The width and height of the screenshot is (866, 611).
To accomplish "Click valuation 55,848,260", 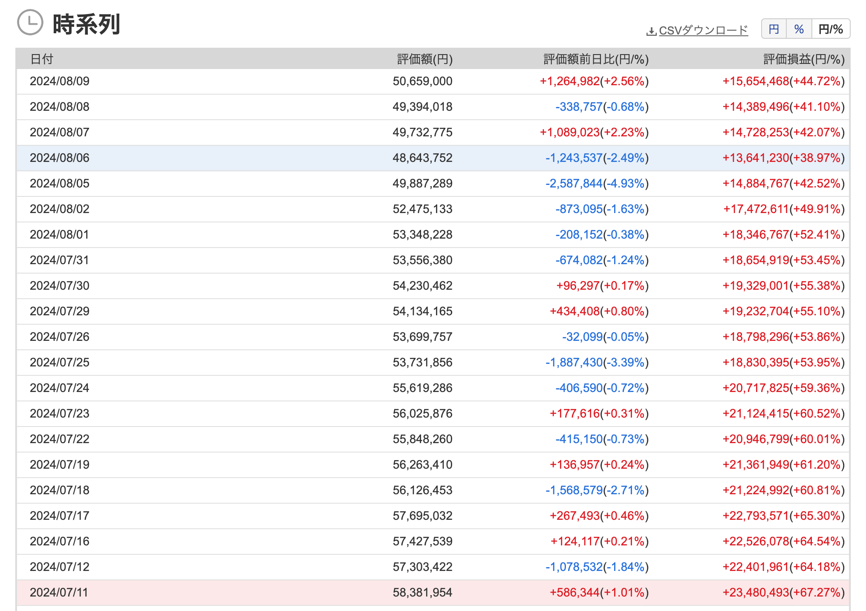I will (422, 439).
